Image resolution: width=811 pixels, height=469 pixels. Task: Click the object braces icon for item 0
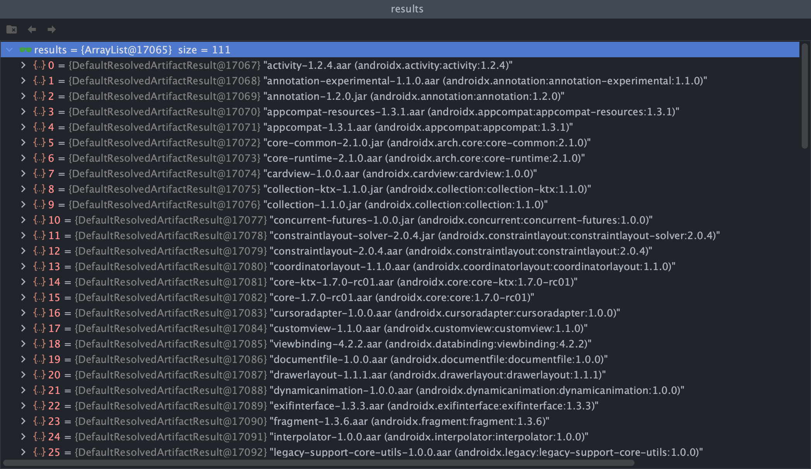(x=39, y=65)
